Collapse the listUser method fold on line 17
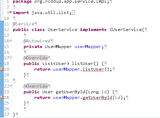The image size is (160, 118). coord(10,58)
